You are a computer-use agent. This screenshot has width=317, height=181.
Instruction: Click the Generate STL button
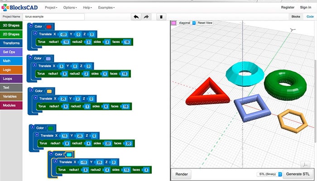[298, 174]
